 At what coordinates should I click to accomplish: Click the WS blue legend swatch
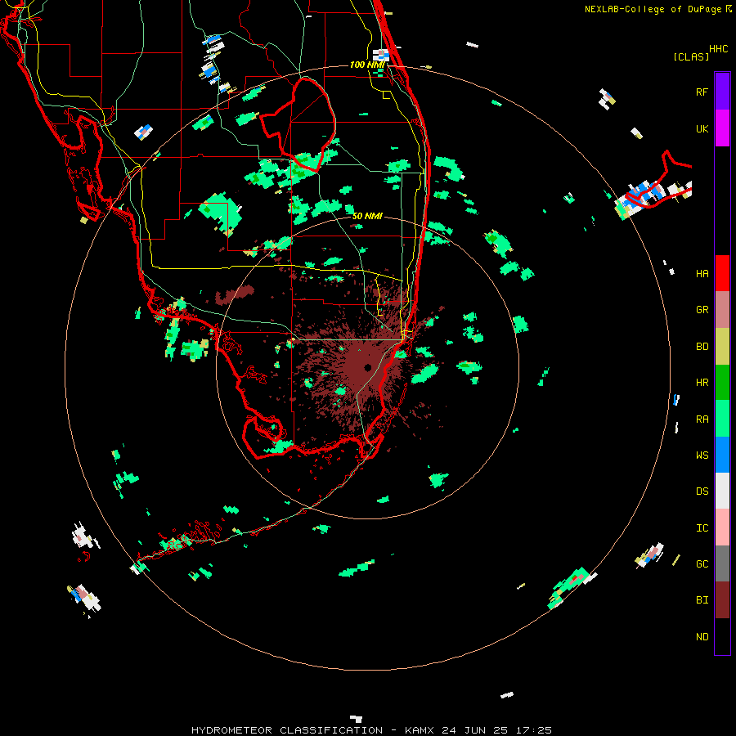click(722, 455)
